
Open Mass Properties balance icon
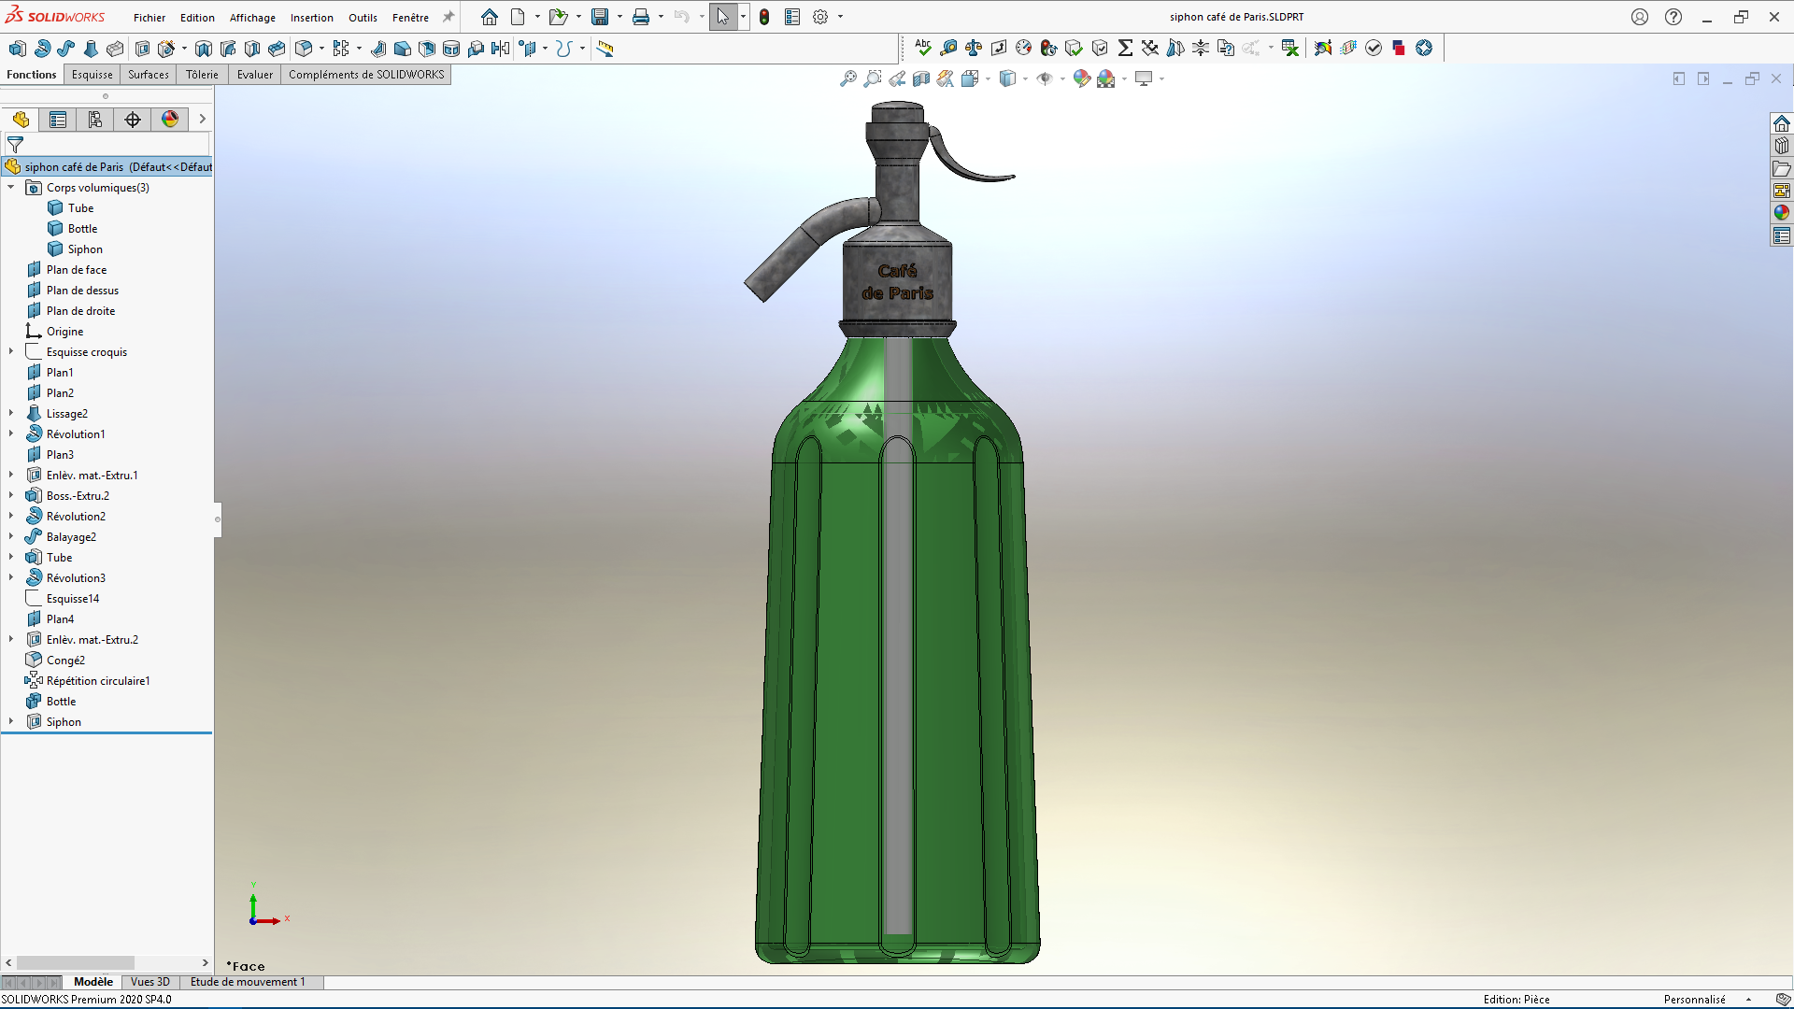click(x=974, y=48)
